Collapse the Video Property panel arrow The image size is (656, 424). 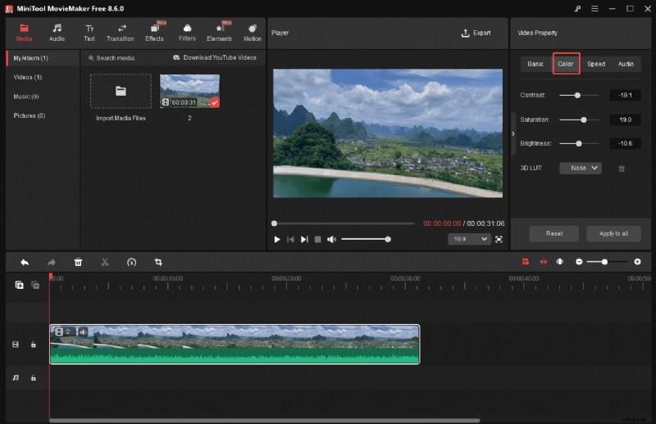[513, 133]
